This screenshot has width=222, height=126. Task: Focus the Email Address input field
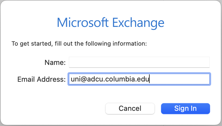(x=139, y=79)
